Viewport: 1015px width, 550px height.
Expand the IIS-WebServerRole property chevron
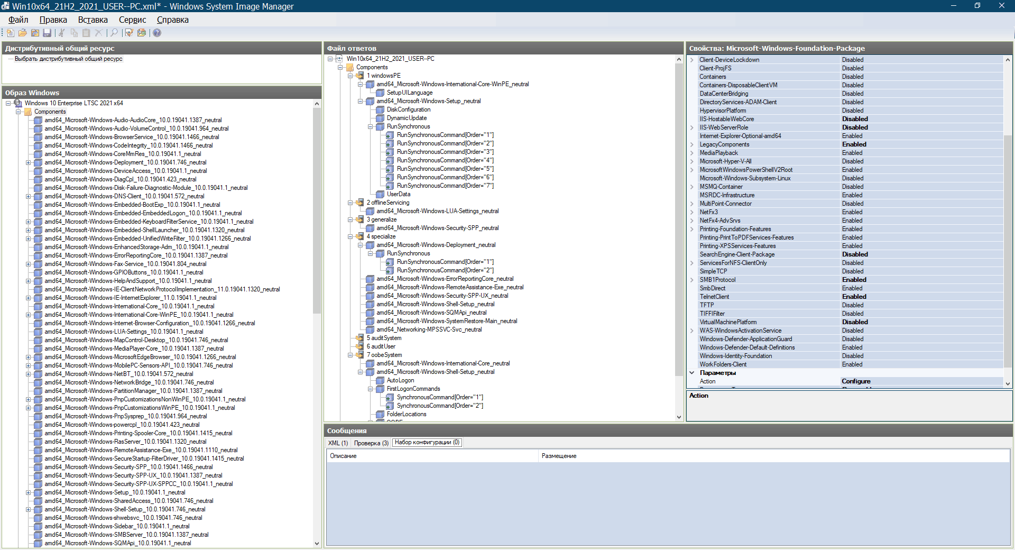coord(692,127)
